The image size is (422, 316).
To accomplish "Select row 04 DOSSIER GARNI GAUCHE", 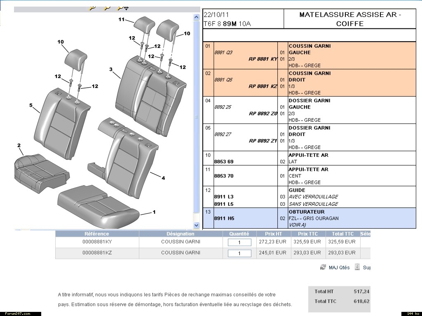I will 309,110.
